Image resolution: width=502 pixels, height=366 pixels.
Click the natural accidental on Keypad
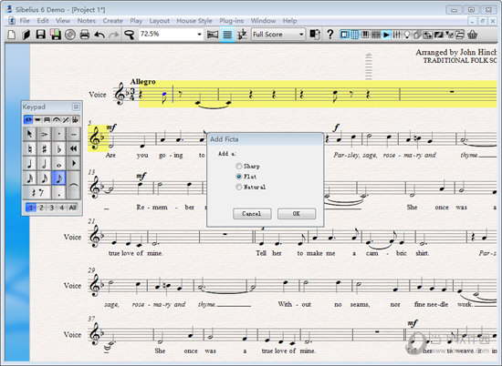pyautogui.click(x=29, y=148)
